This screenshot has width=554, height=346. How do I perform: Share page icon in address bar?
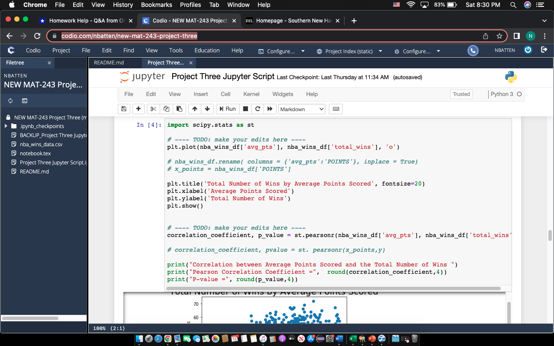coord(486,36)
